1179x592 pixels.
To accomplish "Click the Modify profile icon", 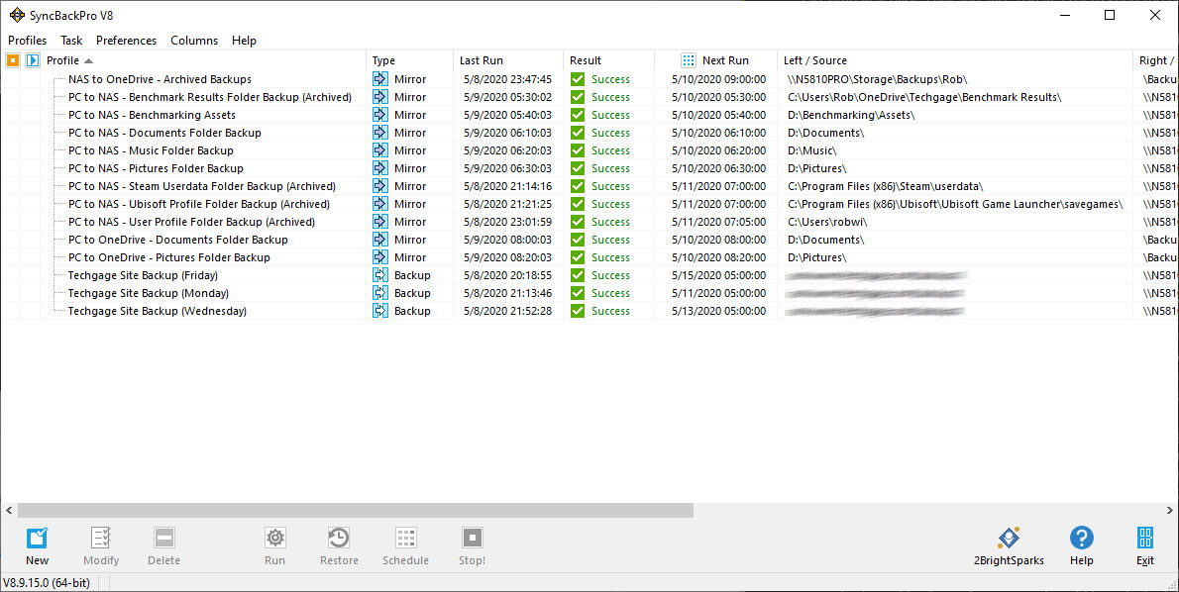I will (100, 539).
